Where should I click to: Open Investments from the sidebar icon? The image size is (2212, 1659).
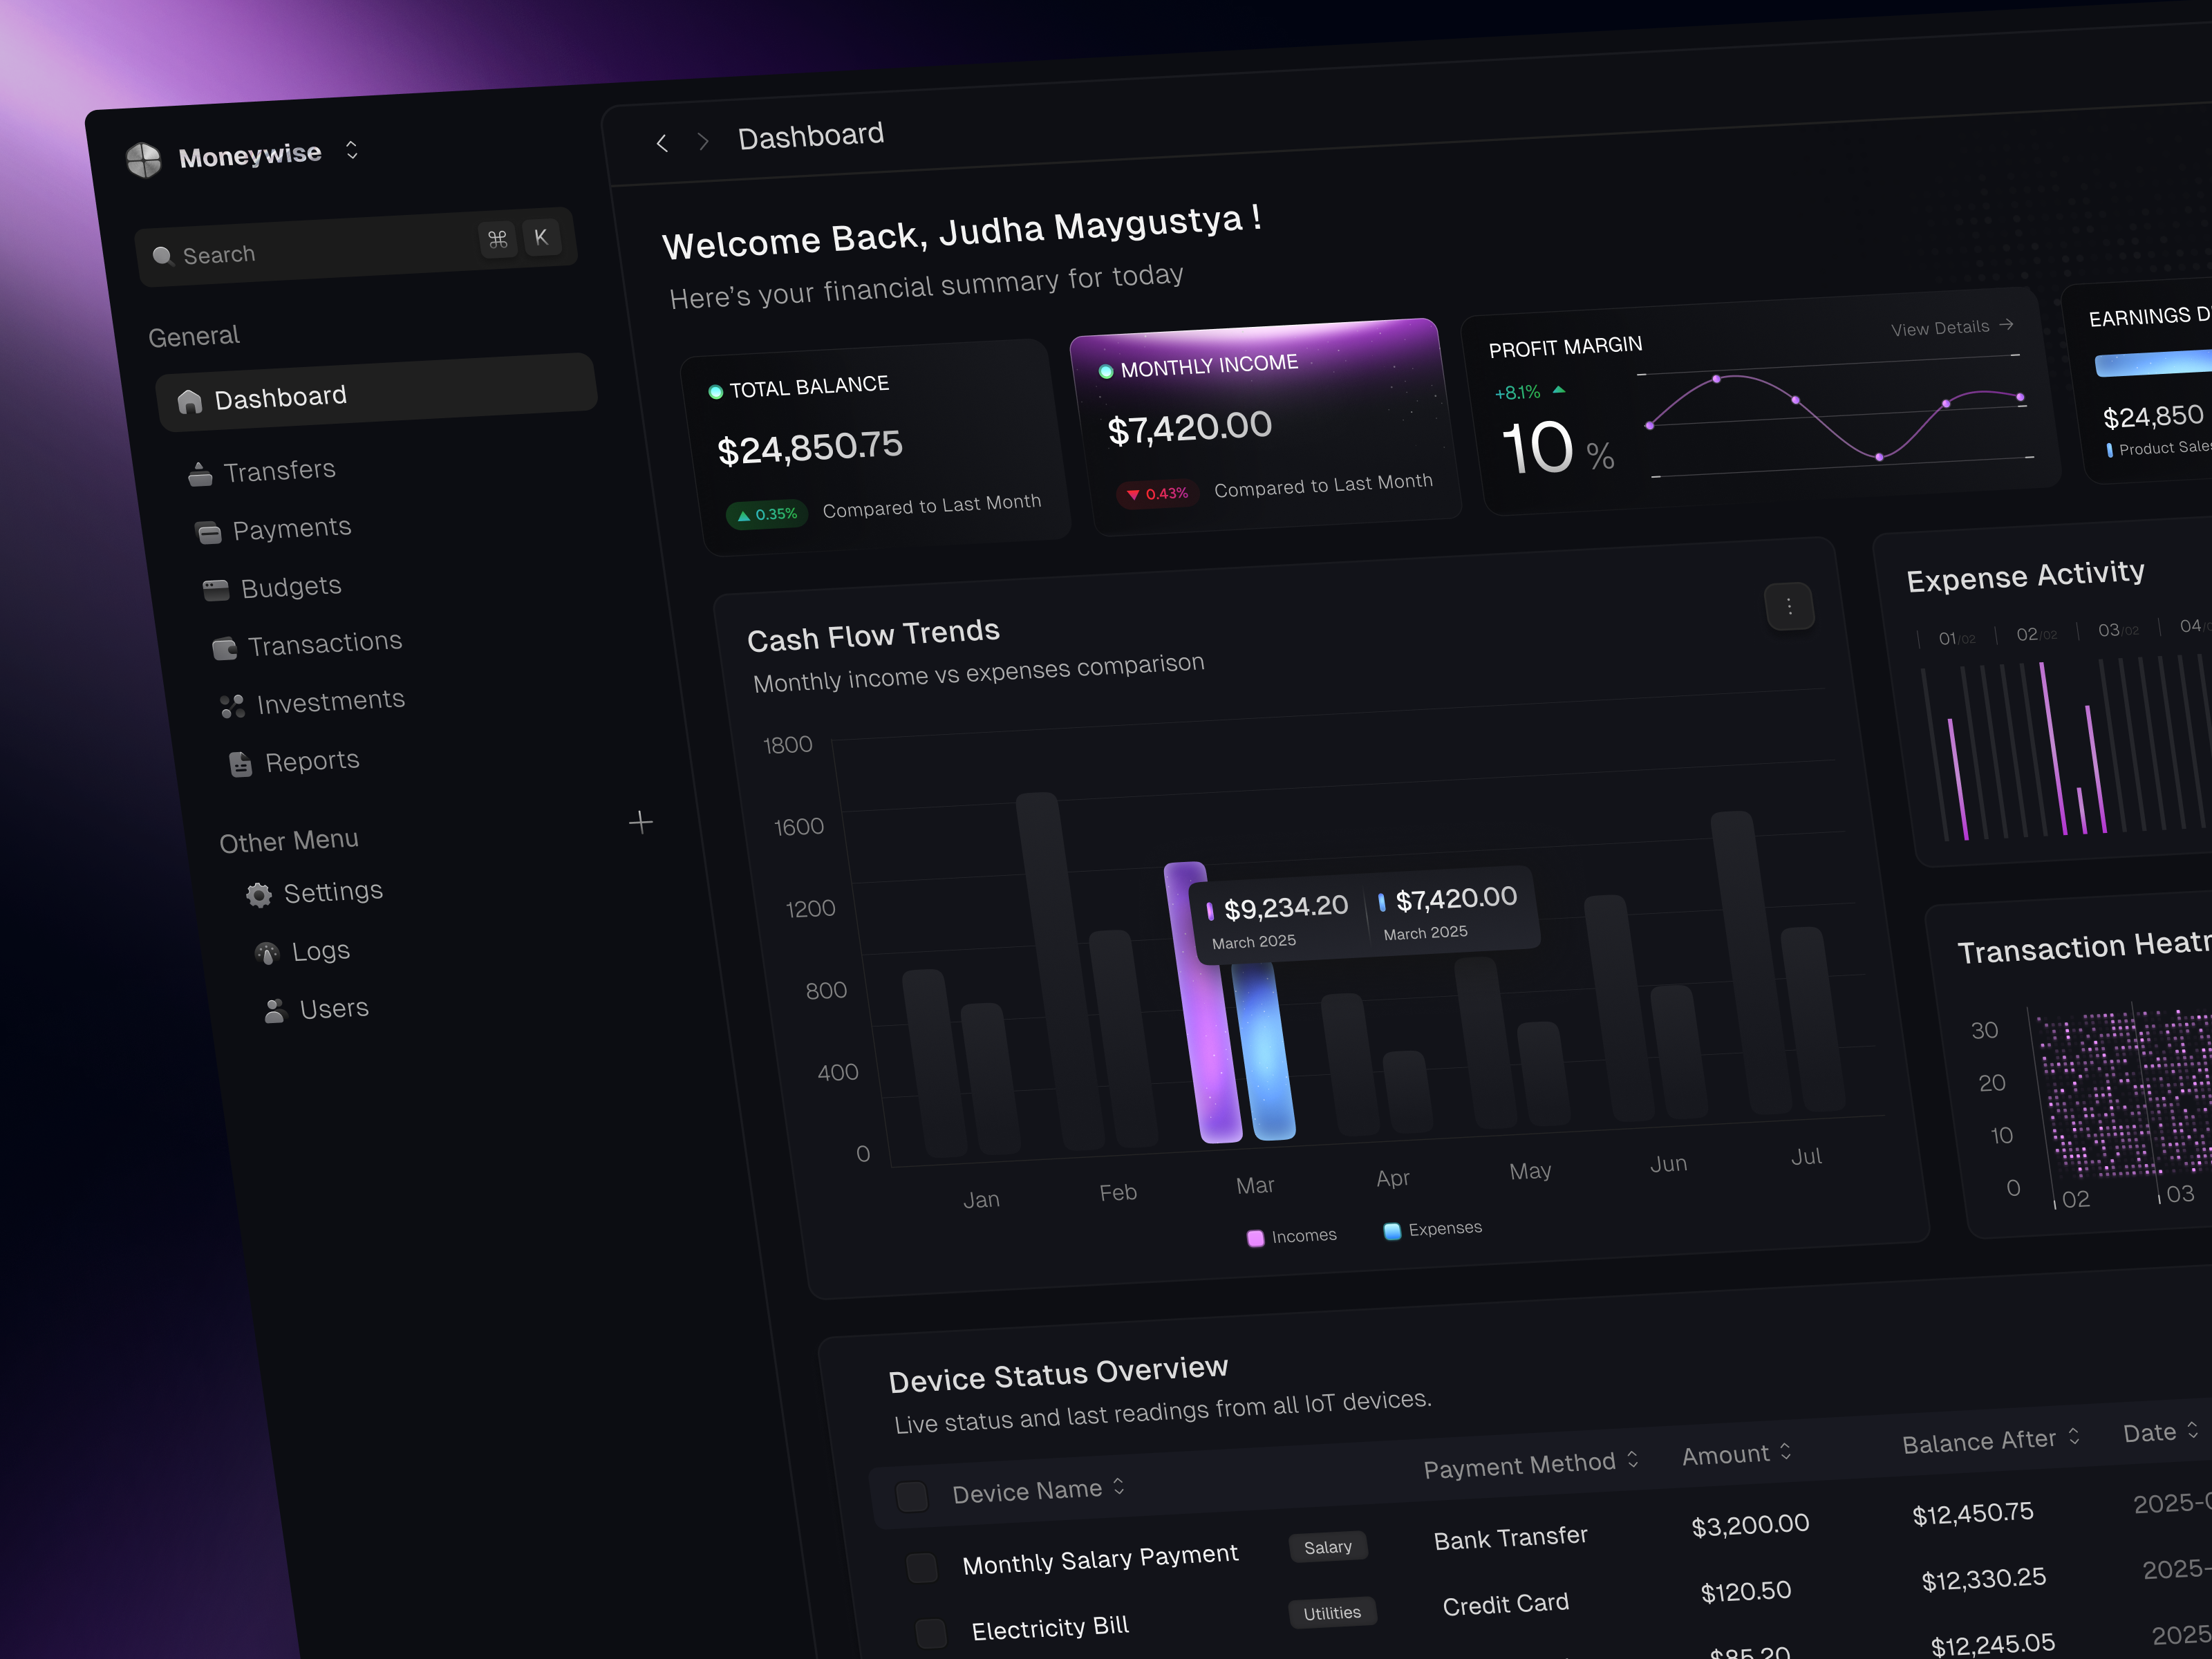tap(232, 706)
